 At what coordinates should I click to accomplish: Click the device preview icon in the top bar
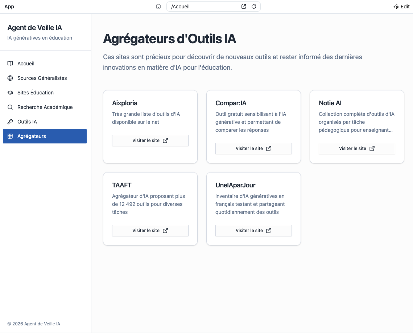158,7
